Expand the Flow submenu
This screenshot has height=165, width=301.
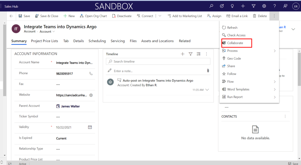click(x=275, y=82)
